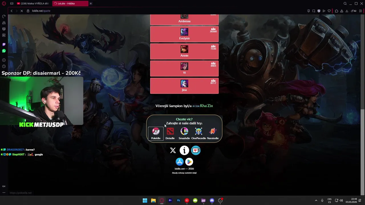Open taskbar volume control

(341, 200)
